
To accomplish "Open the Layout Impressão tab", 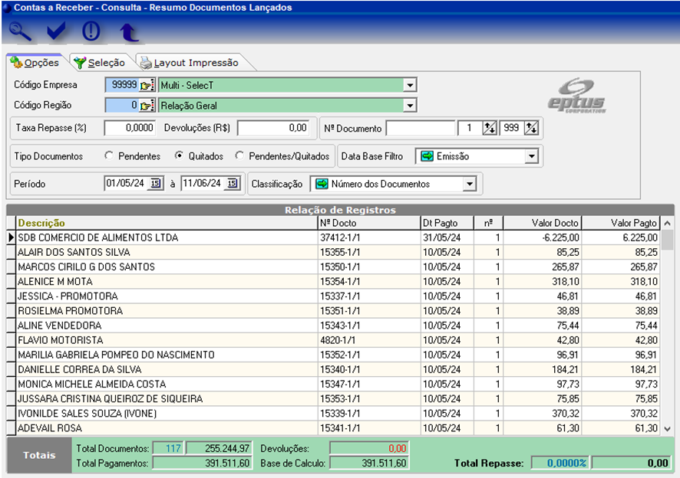I will [x=190, y=63].
